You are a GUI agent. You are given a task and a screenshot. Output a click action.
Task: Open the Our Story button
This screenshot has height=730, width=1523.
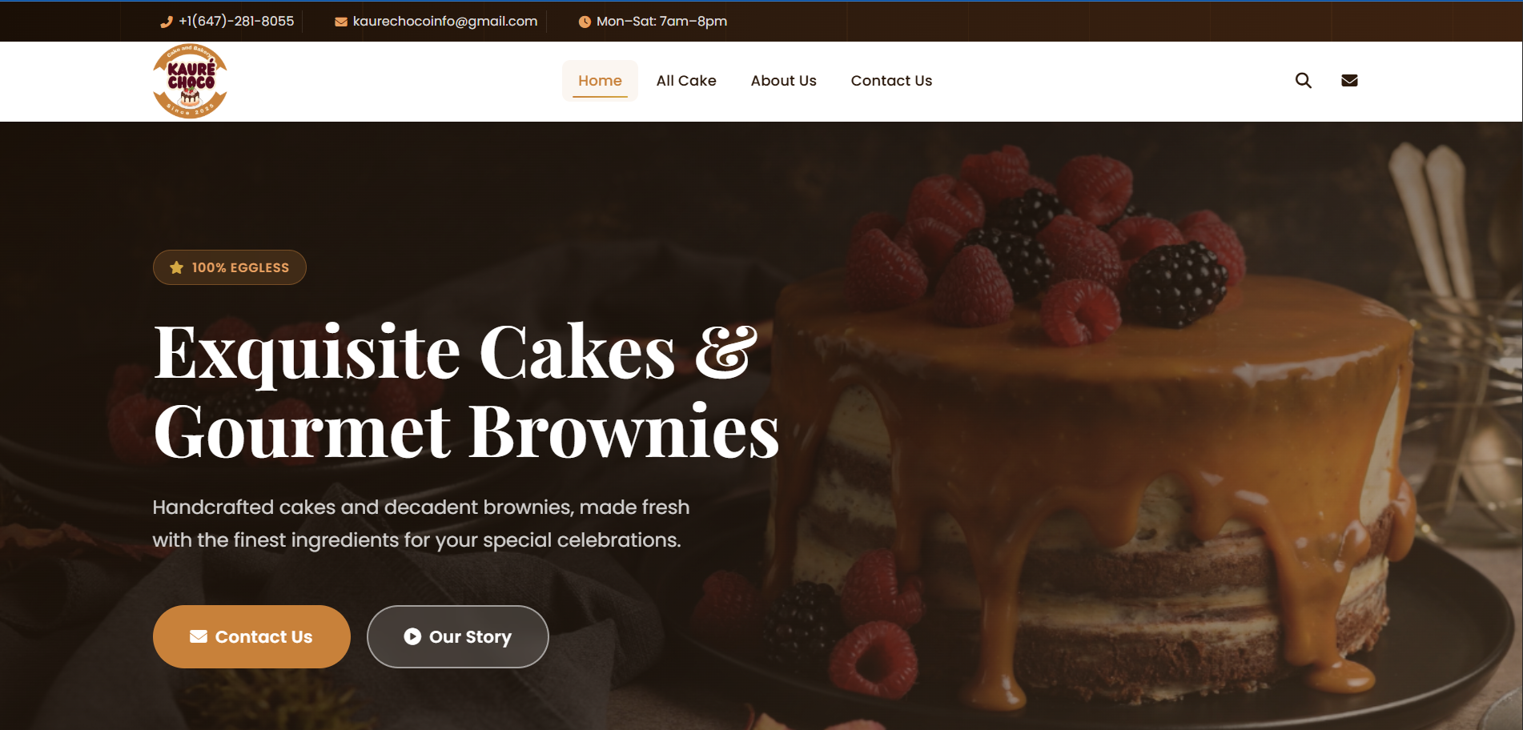(x=458, y=636)
